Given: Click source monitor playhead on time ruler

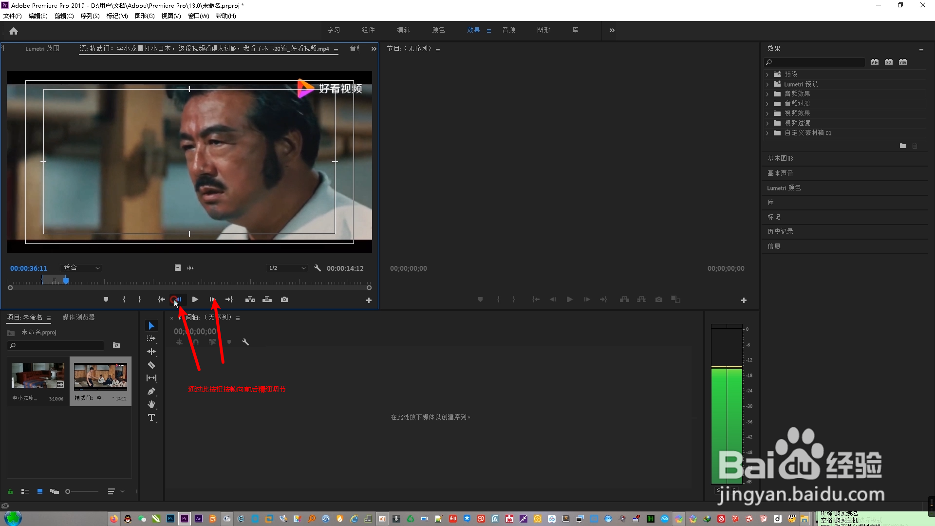Looking at the screenshot, I should [x=66, y=281].
